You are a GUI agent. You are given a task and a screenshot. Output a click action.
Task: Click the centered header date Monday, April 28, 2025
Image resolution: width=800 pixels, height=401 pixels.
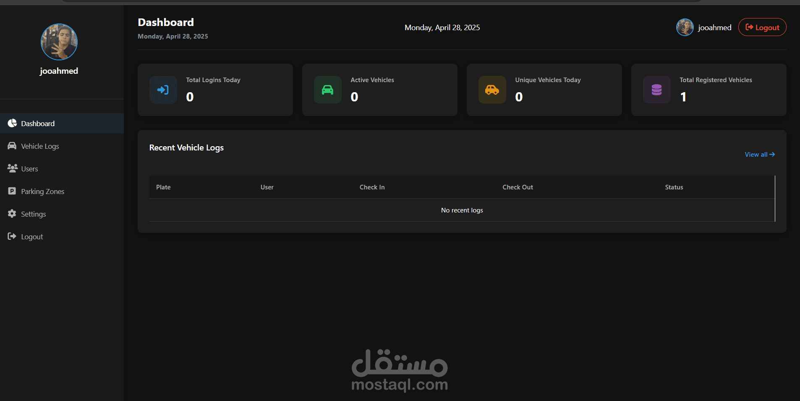point(442,28)
